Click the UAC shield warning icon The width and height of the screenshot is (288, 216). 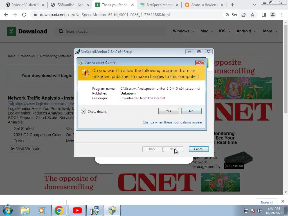click(x=85, y=73)
